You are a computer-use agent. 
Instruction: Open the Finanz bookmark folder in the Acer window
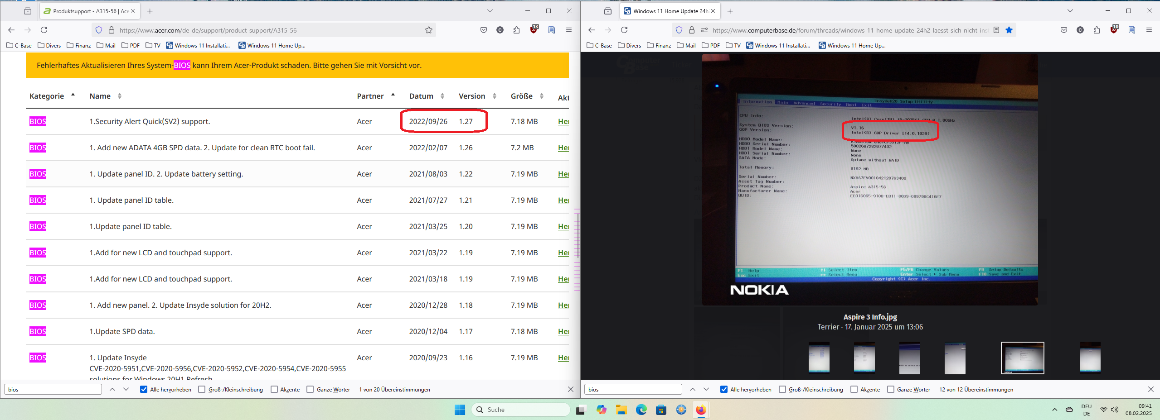(78, 45)
